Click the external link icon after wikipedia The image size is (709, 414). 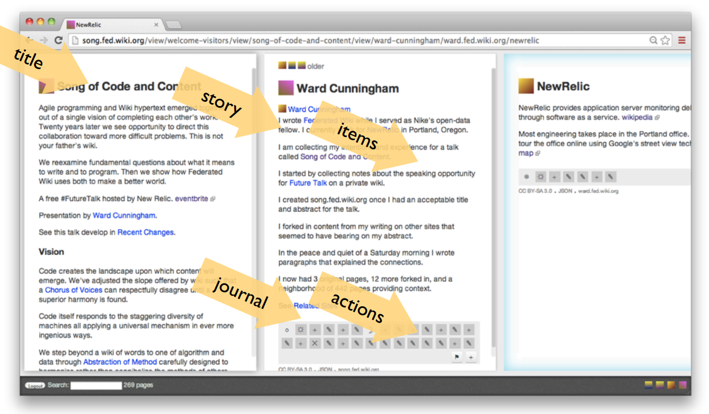coord(657,118)
